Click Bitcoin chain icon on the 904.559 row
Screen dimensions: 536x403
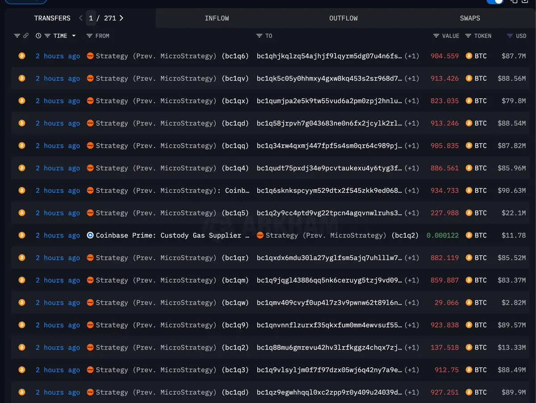coord(21,56)
